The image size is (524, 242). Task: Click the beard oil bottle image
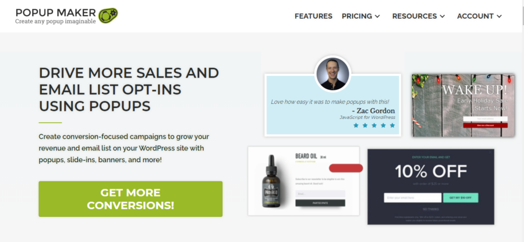[270, 181]
